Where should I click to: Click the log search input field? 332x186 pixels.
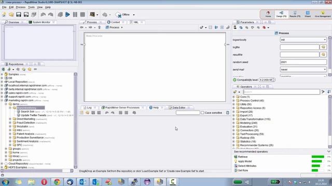point(188,113)
